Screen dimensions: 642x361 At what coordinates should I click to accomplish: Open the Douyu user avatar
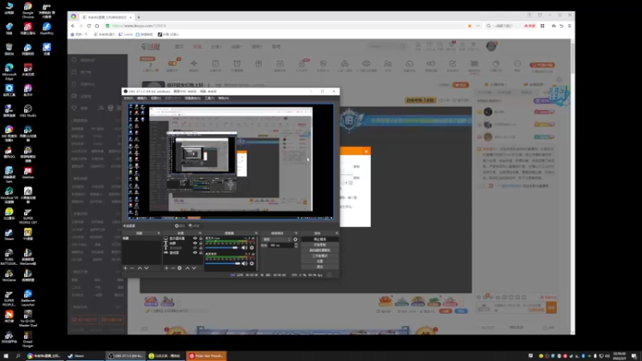point(491,46)
